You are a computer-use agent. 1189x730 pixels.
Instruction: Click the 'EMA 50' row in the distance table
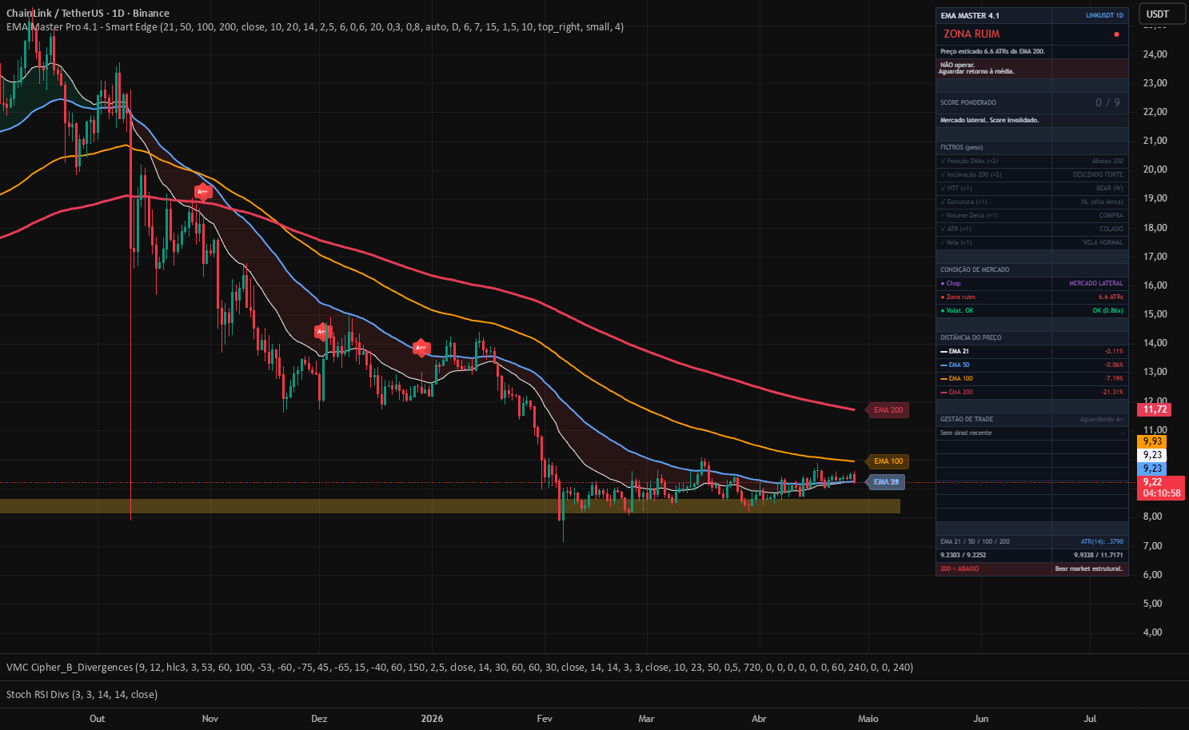(x=1031, y=365)
